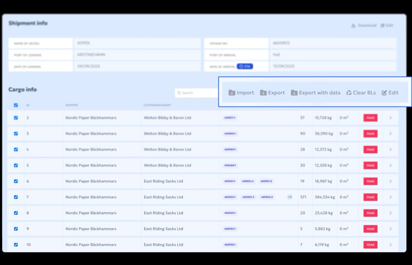The image size is (412, 265).
Task: Open row 10 details via chevron arrow
Action: click(x=390, y=245)
